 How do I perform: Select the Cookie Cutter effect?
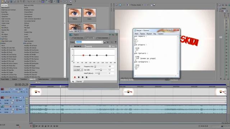[5, 23]
